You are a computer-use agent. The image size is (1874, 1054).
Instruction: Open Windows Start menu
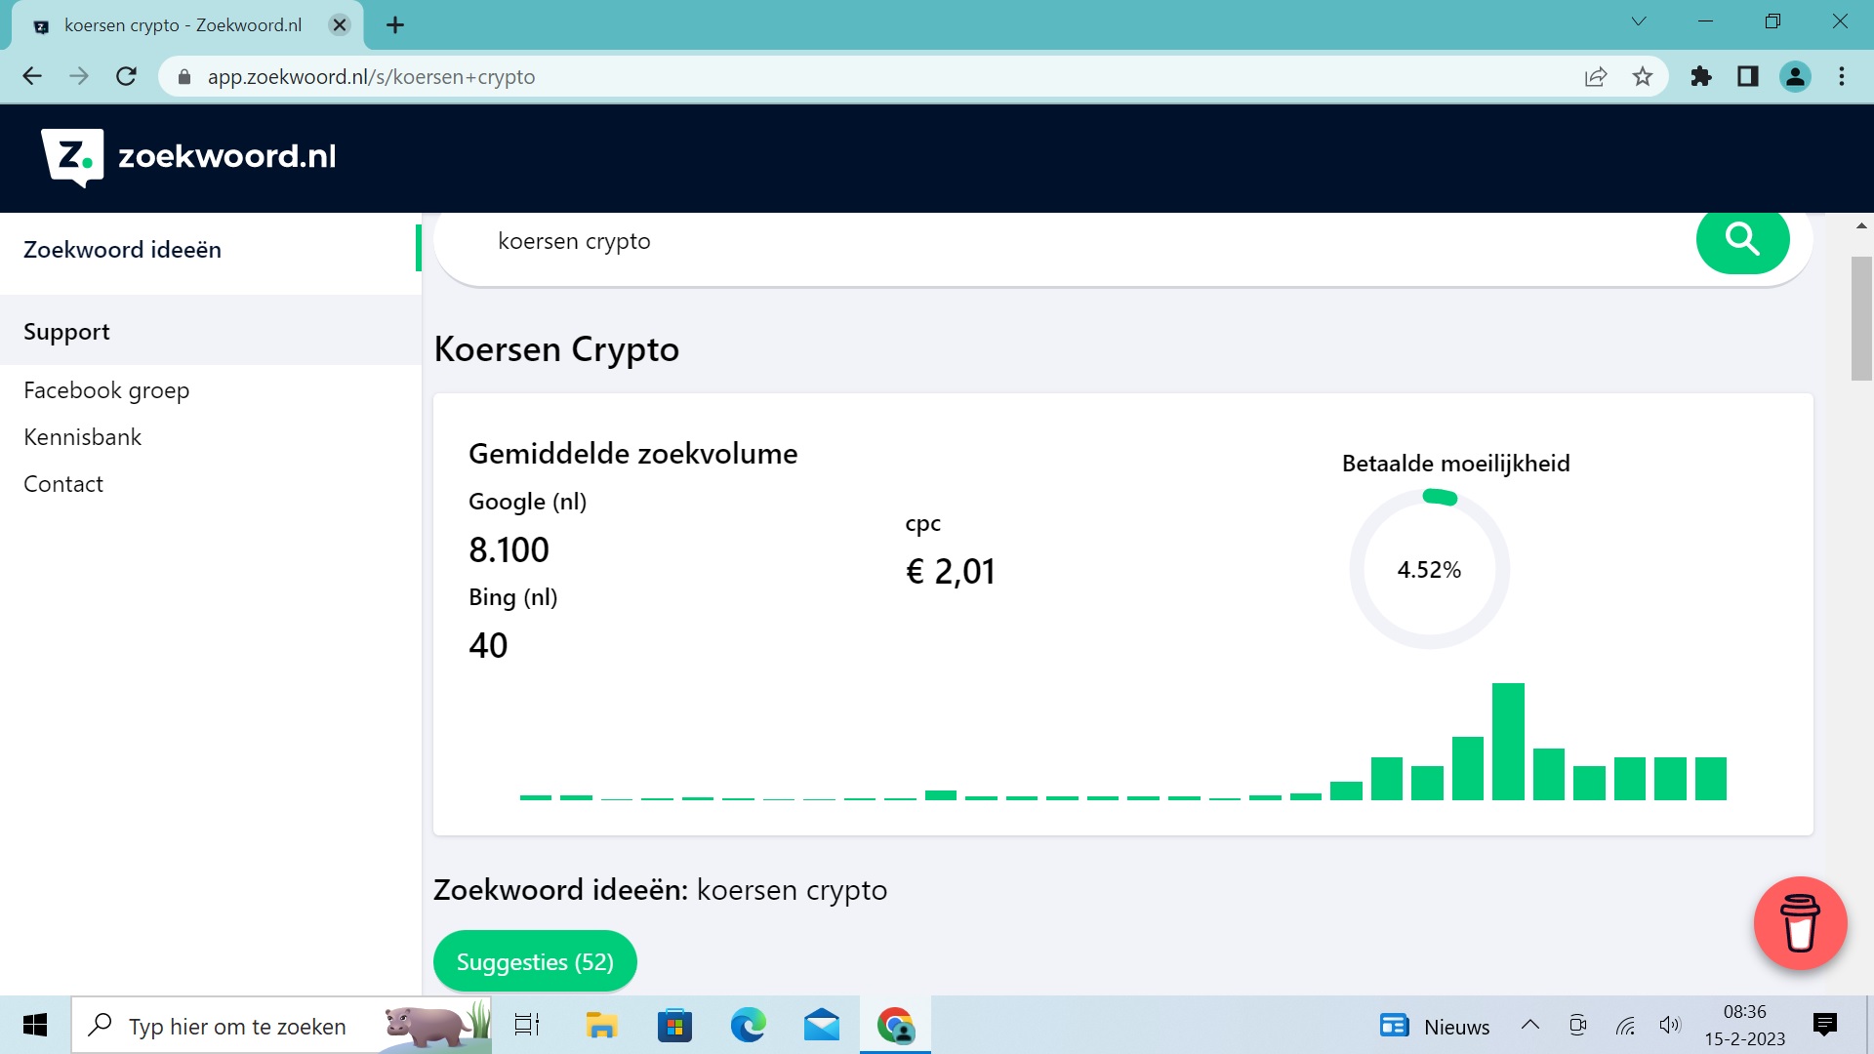pos(35,1026)
